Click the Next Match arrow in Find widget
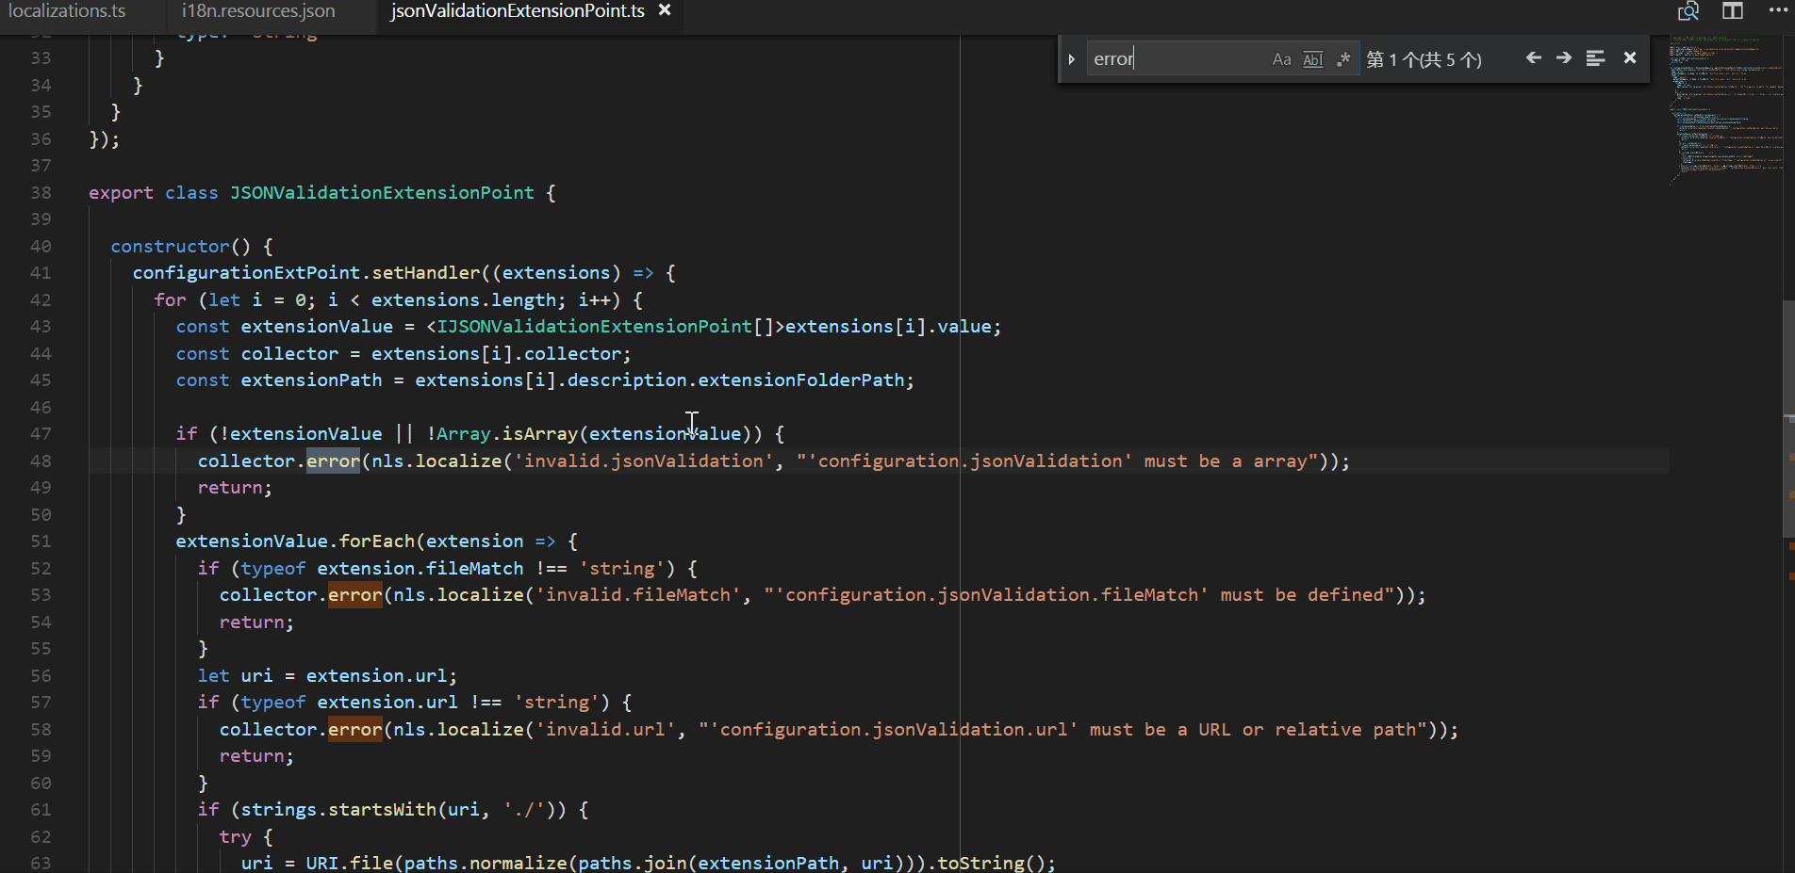This screenshot has height=873, width=1795. point(1563,57)
